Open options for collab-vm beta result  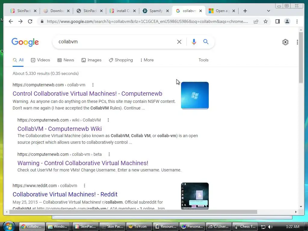(x=109, y=154)
